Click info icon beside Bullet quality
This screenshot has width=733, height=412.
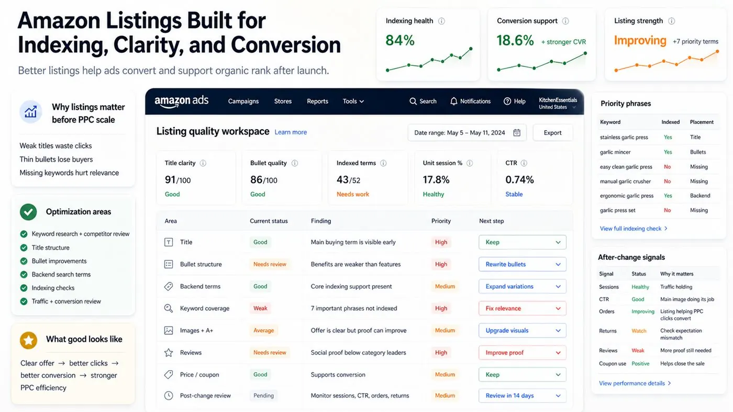[295, 163]
